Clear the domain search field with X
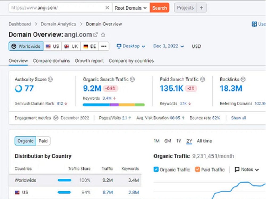The width and height of the screenshot is (266, 199). click(107, 8)
